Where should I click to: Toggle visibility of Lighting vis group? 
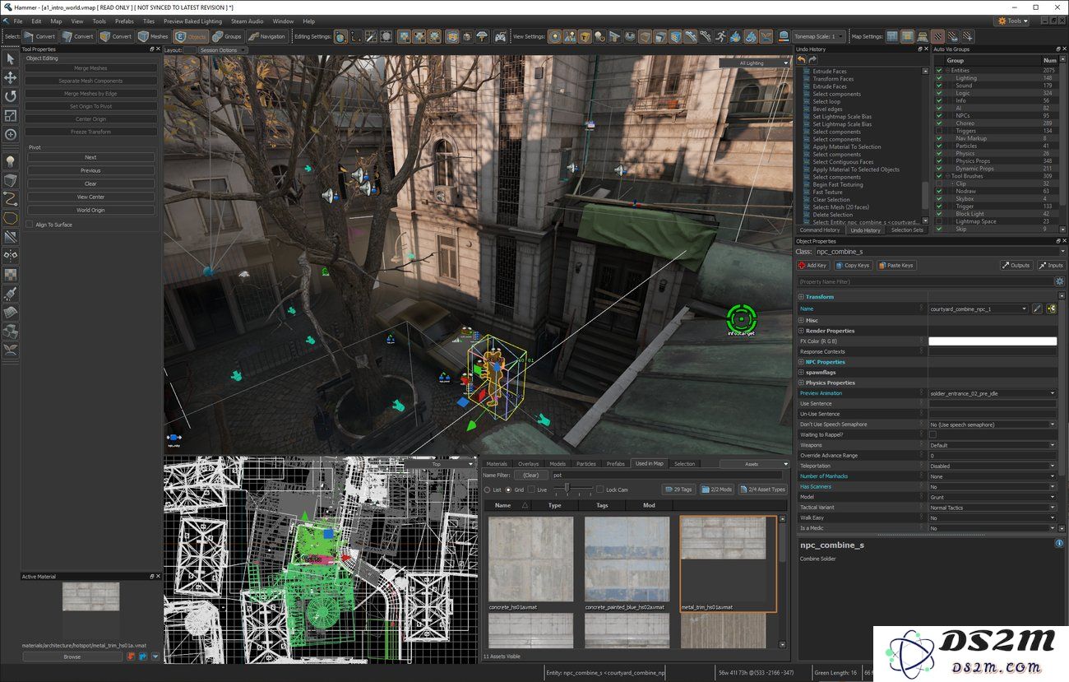pyautogui.click(x=939, y=78)
